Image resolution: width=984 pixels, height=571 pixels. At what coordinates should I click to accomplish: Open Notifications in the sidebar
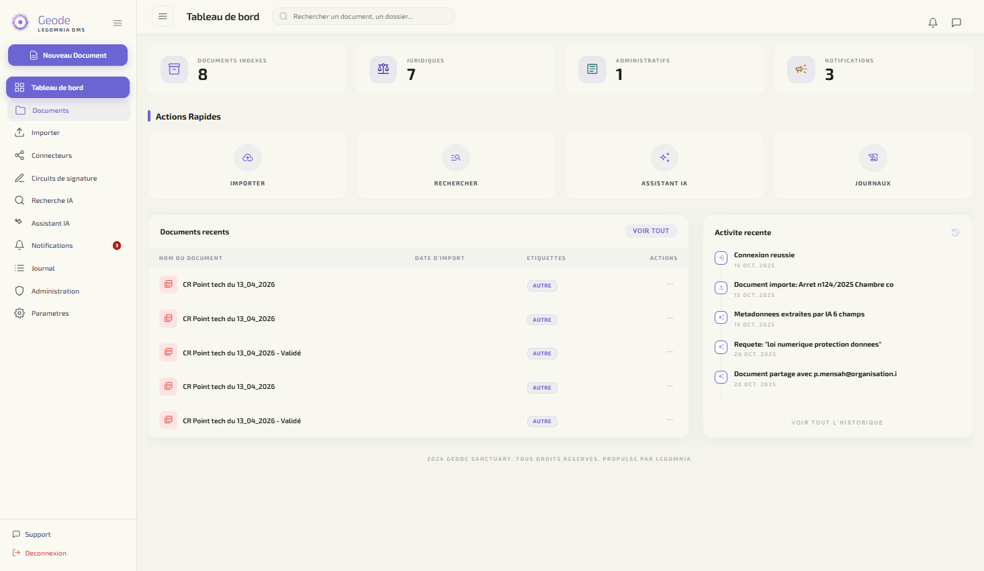coord(68,245)
